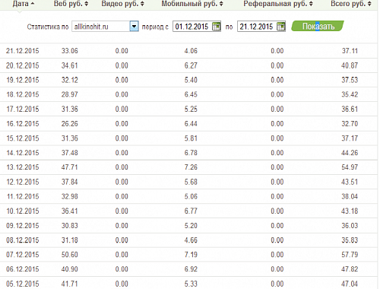Focus the end date field 21.12.2015
Viewport: 380px width, 289px height.
click(x=257, y=27)
